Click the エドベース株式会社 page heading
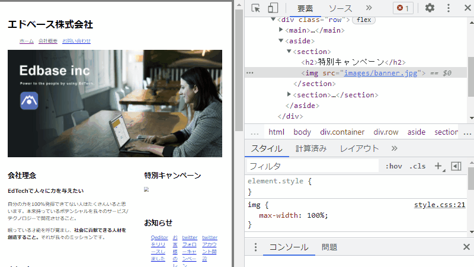 coord(50,24)
